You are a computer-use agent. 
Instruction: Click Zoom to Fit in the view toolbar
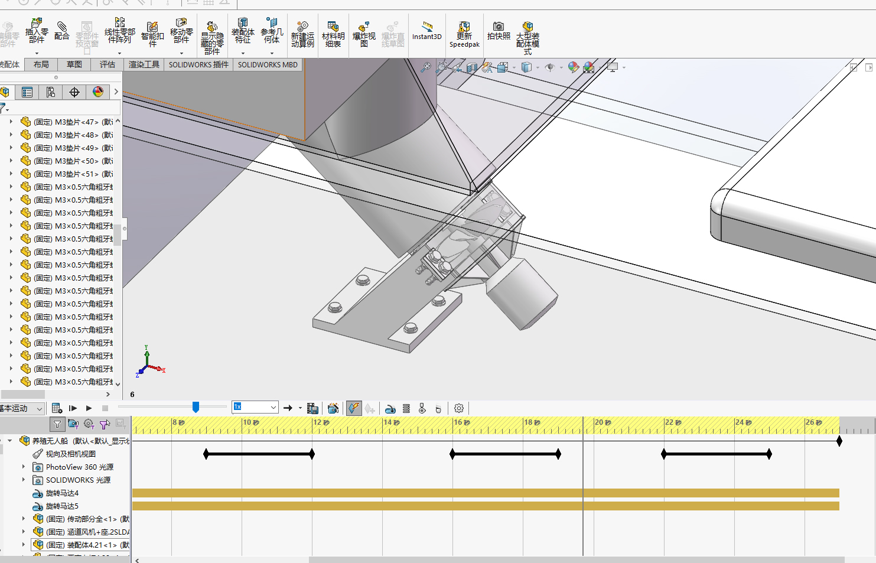425,68
